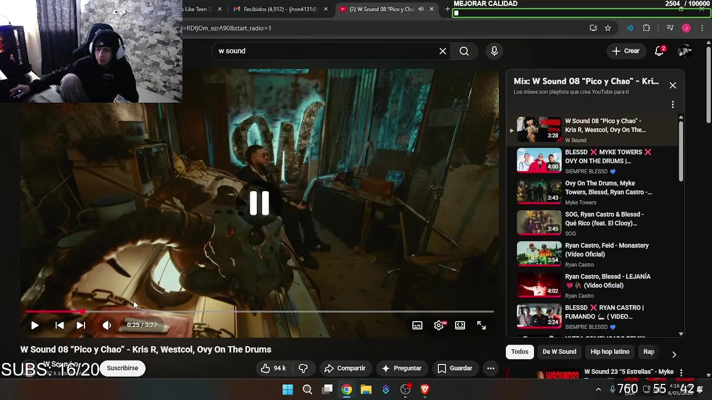Play W Sound 08 Pico y Chao thumbnail
This screenshot has height=400, width=712.
click(539, 129)
